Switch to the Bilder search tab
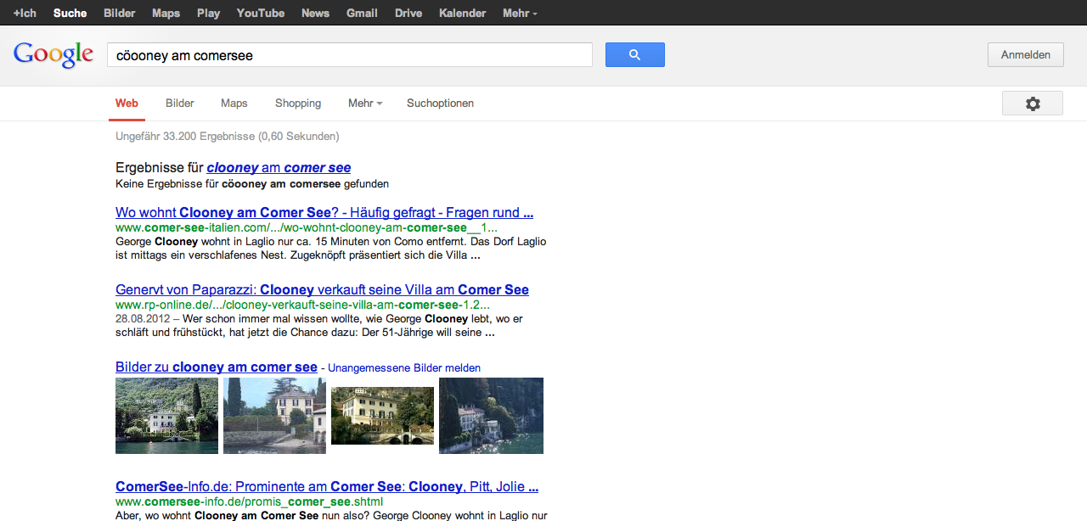This screenshot has width=1087, height=521. [180, 104]
